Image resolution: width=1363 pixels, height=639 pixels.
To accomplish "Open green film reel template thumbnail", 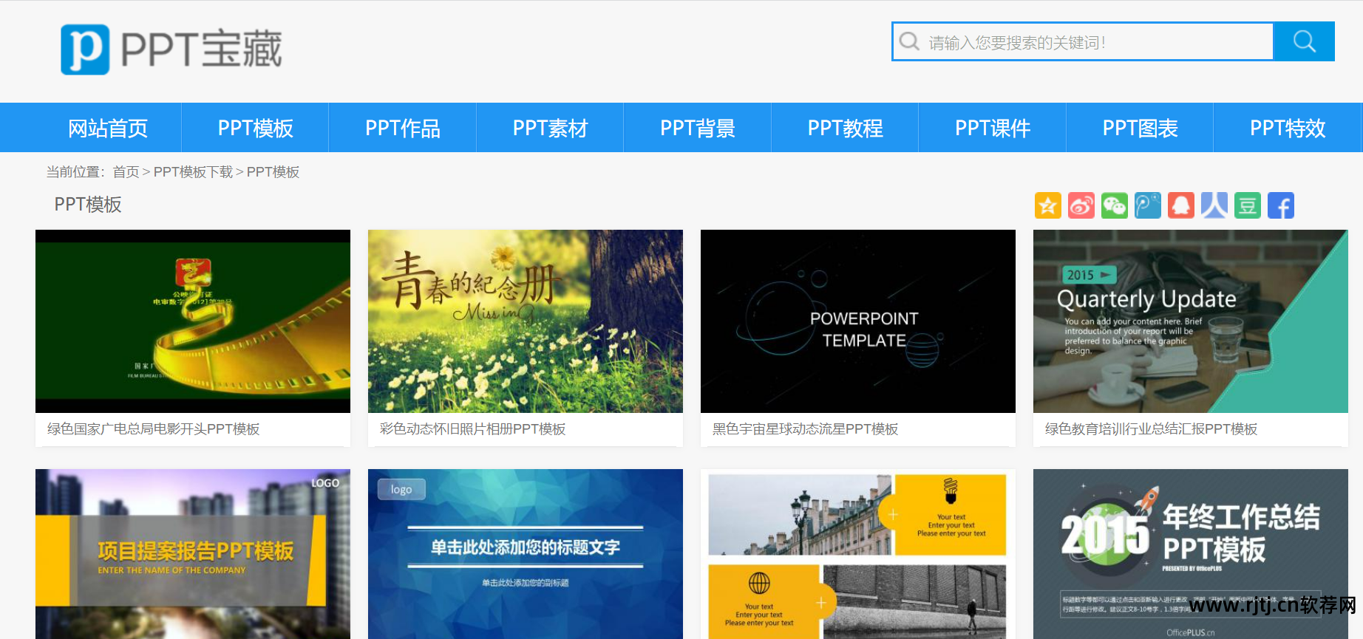I will pyautogui.click(x=193, y=321).
